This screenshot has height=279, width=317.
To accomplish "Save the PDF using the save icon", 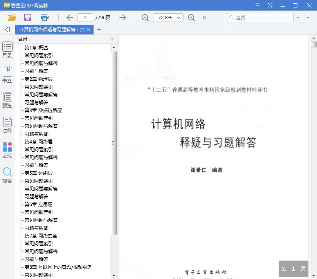I will tap(27, 18).
